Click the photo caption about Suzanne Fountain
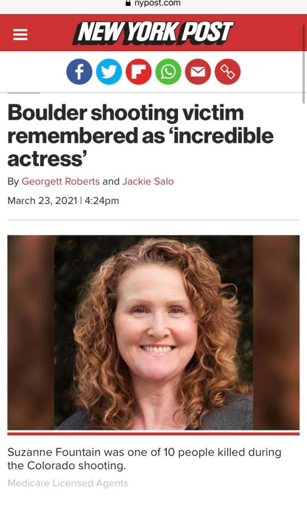Viewport: 307px width, 509px height. point(144,459)
